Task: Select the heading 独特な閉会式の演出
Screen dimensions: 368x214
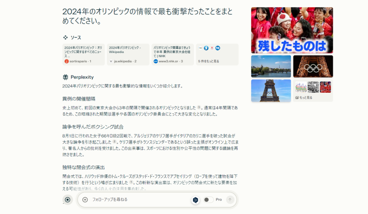Action: tap(83, 167)
